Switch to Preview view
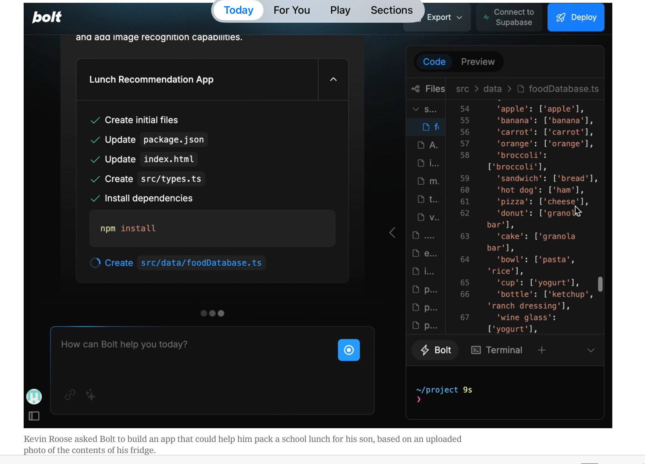Viewport: 645px width, 464px height. point(478,62)
